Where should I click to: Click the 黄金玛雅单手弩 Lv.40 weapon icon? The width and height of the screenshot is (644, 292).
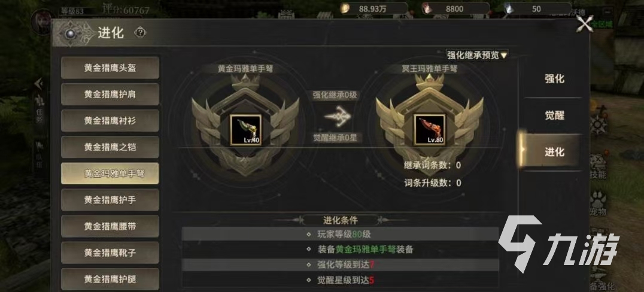pyautogui.click(x=245, y=130)
